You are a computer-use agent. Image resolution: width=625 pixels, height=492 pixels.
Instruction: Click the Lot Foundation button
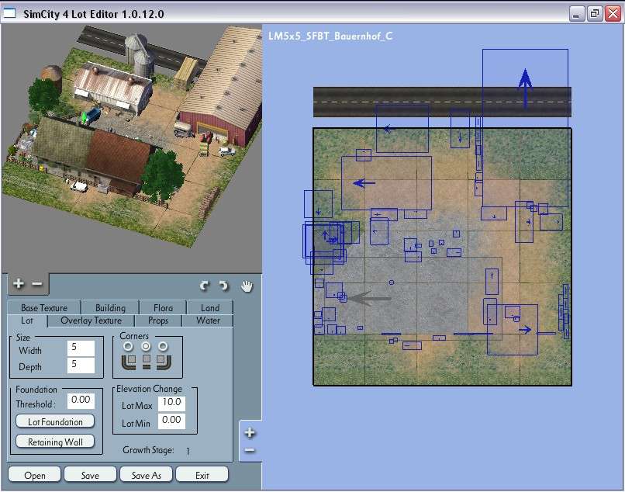(x=55, y=422)
